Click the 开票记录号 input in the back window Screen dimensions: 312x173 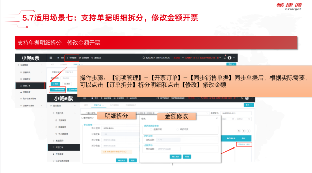coord(70,72)
